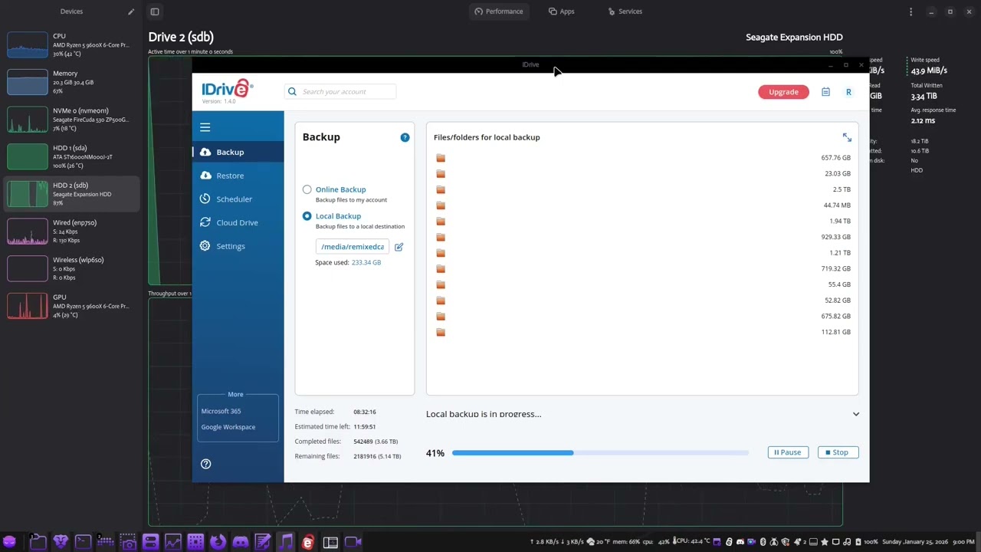This screenshot has width=981, height=552.
Task: Select GPU in the Devices list
Action: pos(71,306)
